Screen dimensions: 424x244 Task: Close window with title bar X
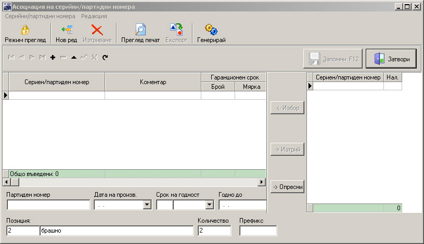point(416,6)
